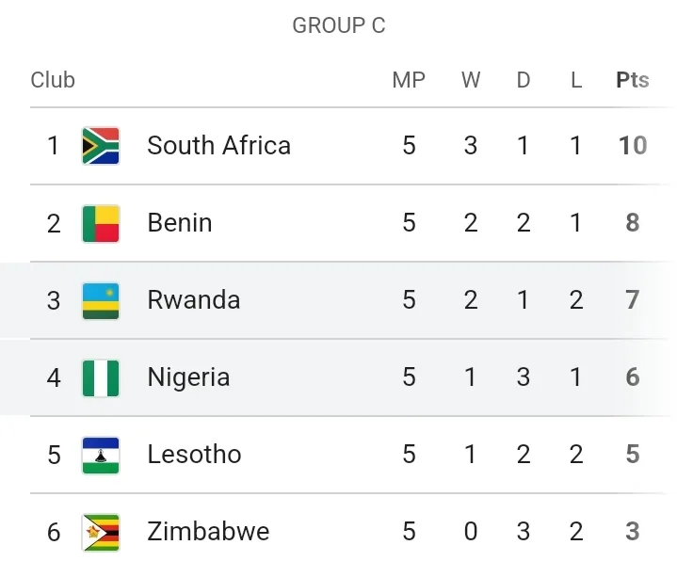
Task: Click the MP column header
Action: (409, 80)
